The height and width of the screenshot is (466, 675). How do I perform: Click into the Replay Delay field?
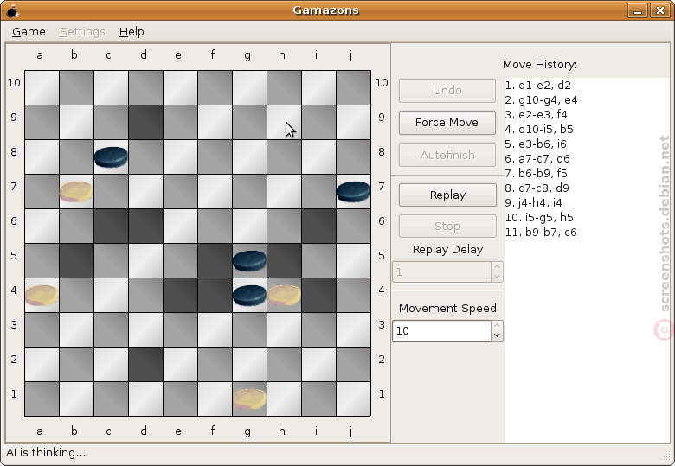click(x=441, y=271)
